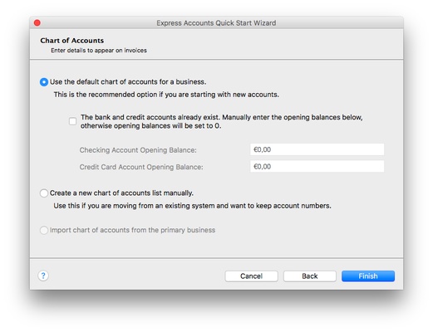The height and width of the screenshot is (332, 433).
Task: Click 'Use this if you are moving' description
Action: click(192, 206)
